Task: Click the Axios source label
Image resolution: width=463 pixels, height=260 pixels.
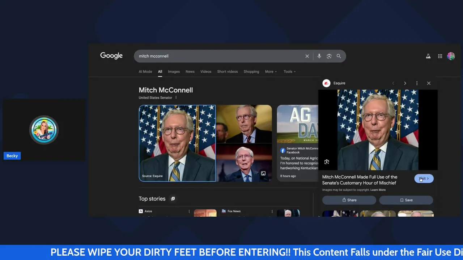Action: point(148,211)
